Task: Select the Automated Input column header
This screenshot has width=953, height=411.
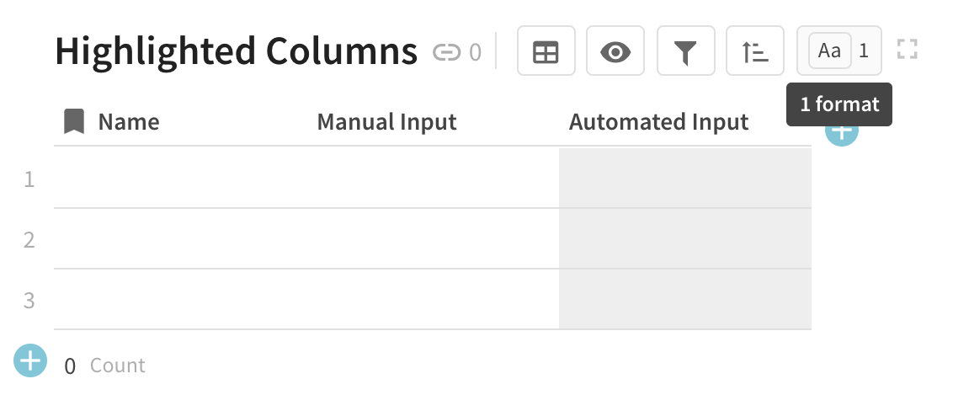Action: [x=658, y=122]
